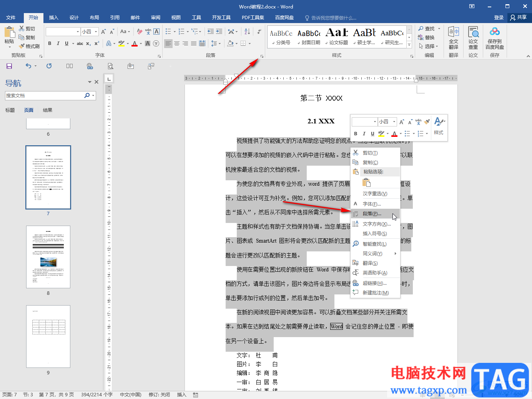Toggle Italic in the ribbon
532x399 pixels.
coord(58,43)
